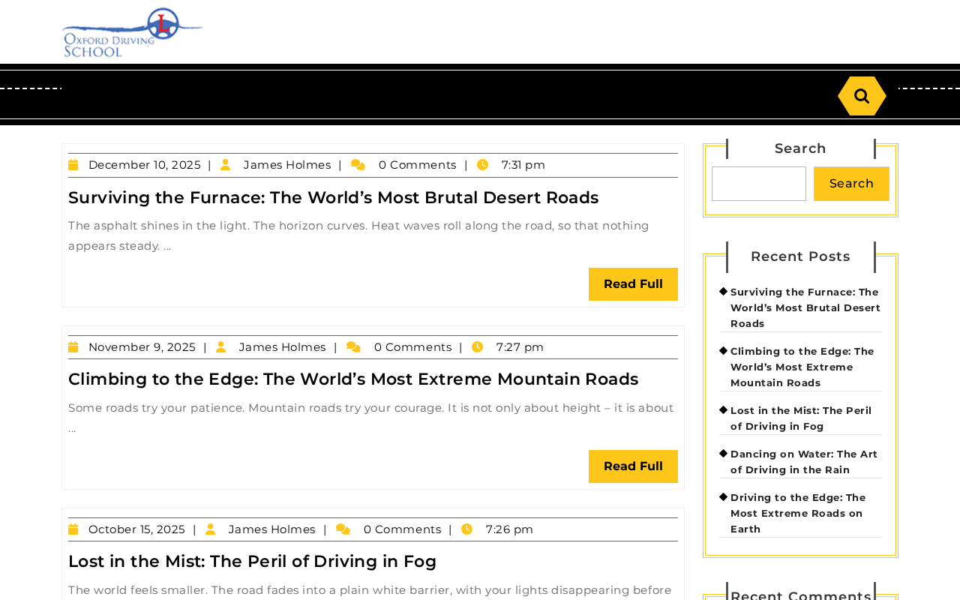The height and width of the screenshot is (600, 960).
Task: Click the 0 Comments link in the November 9 post
Action: point(413,347)
